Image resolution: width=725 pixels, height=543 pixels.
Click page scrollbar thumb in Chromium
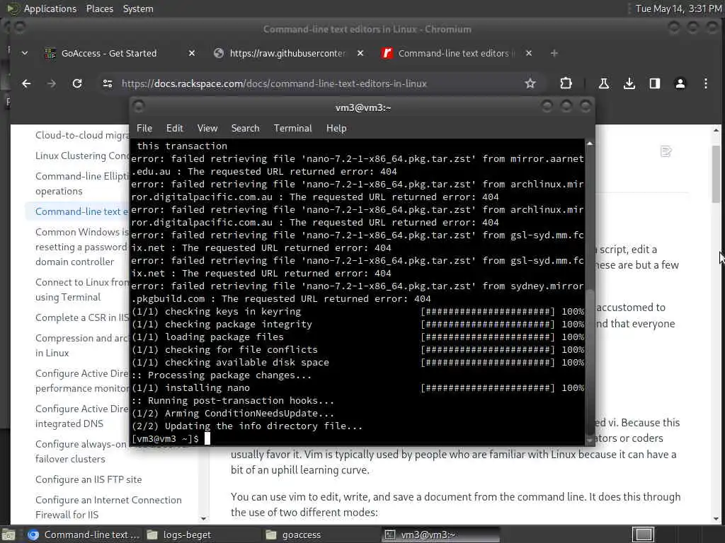coord(716,174)
